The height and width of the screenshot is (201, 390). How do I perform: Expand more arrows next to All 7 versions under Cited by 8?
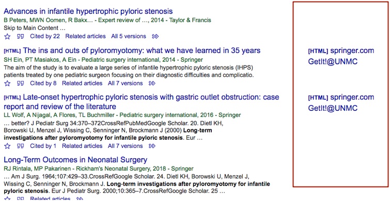152,83
